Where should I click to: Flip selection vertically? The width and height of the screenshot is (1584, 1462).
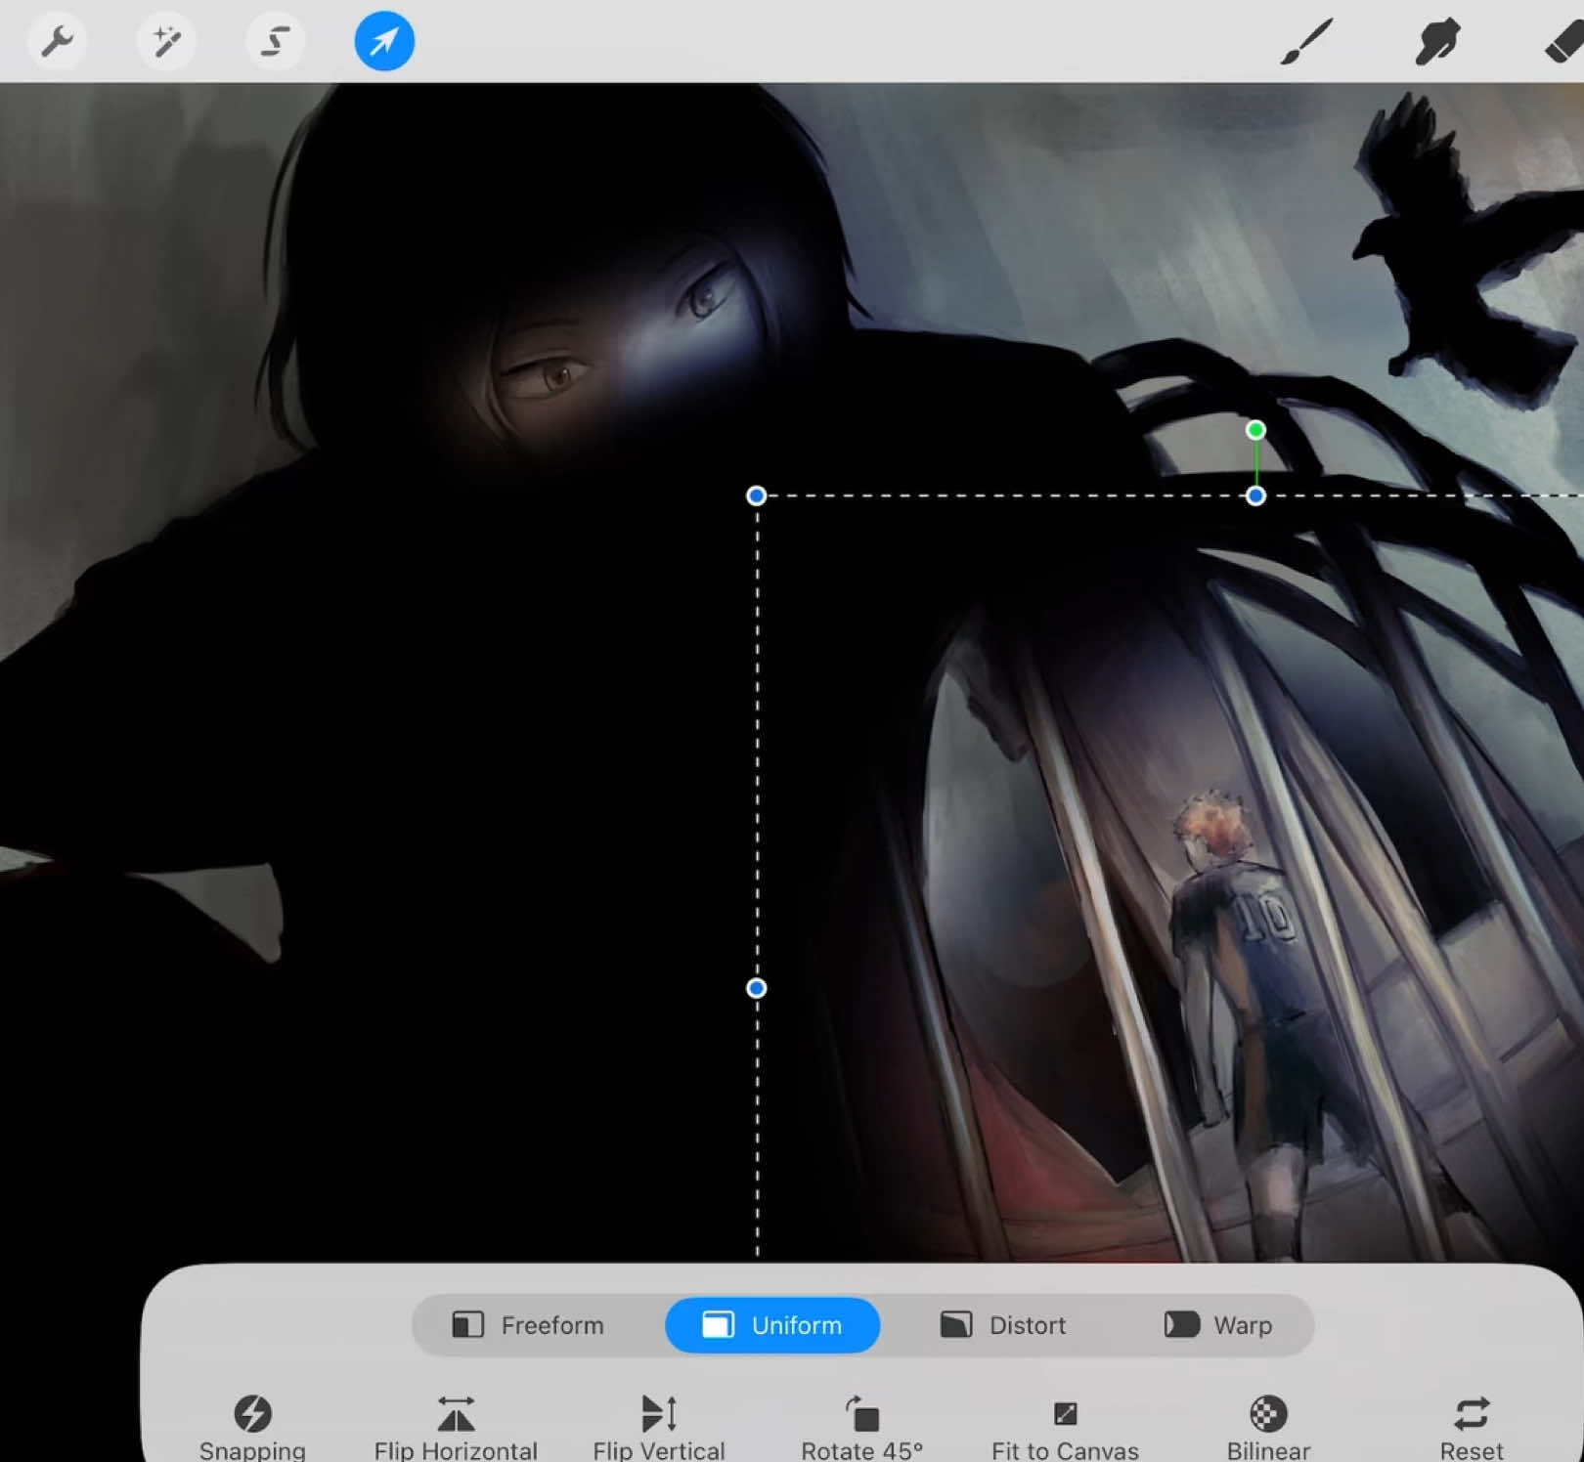(x=659, y=1428)
